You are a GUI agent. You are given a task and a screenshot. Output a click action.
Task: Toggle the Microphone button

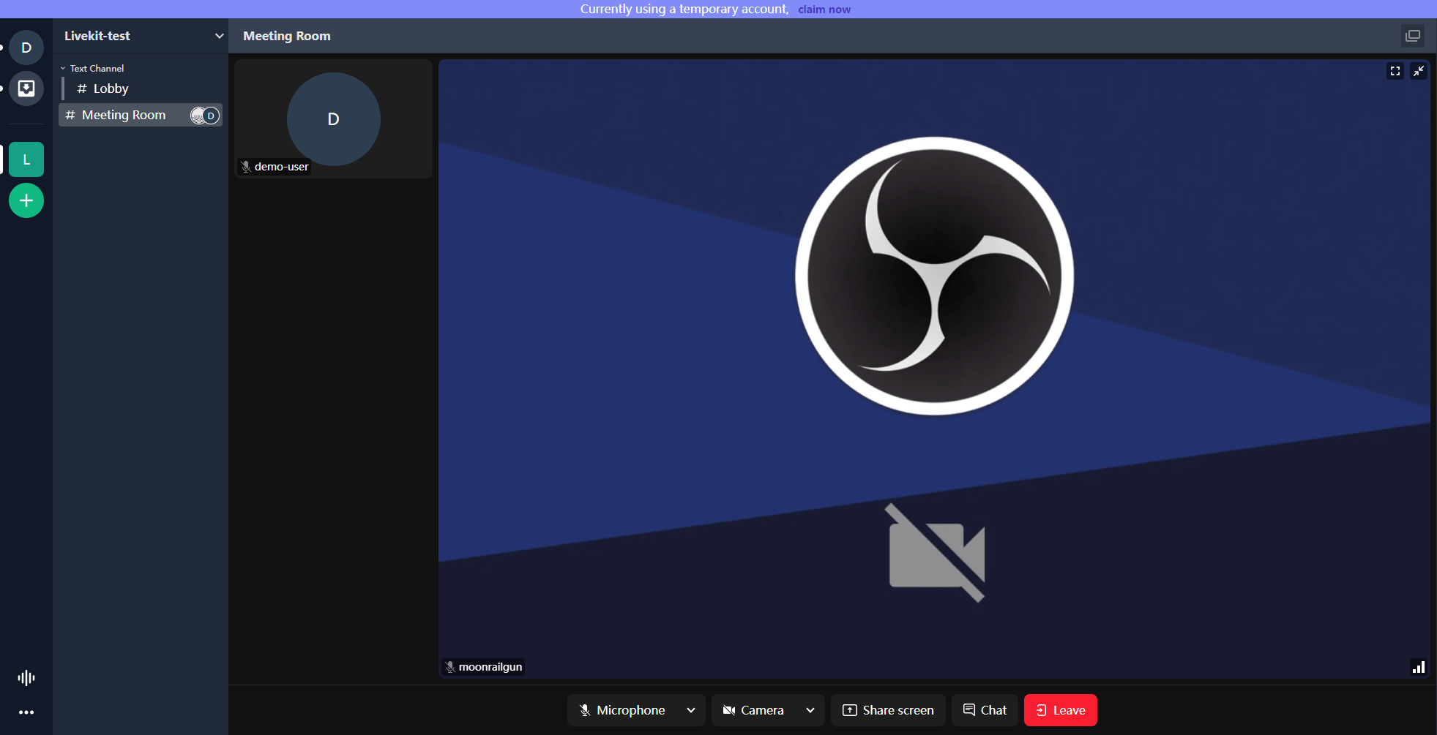pyautogui.click(x=623, y=710)
